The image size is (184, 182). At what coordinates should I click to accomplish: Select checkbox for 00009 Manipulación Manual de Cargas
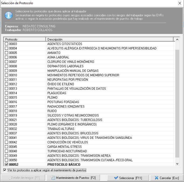click(x=6, y=70)
